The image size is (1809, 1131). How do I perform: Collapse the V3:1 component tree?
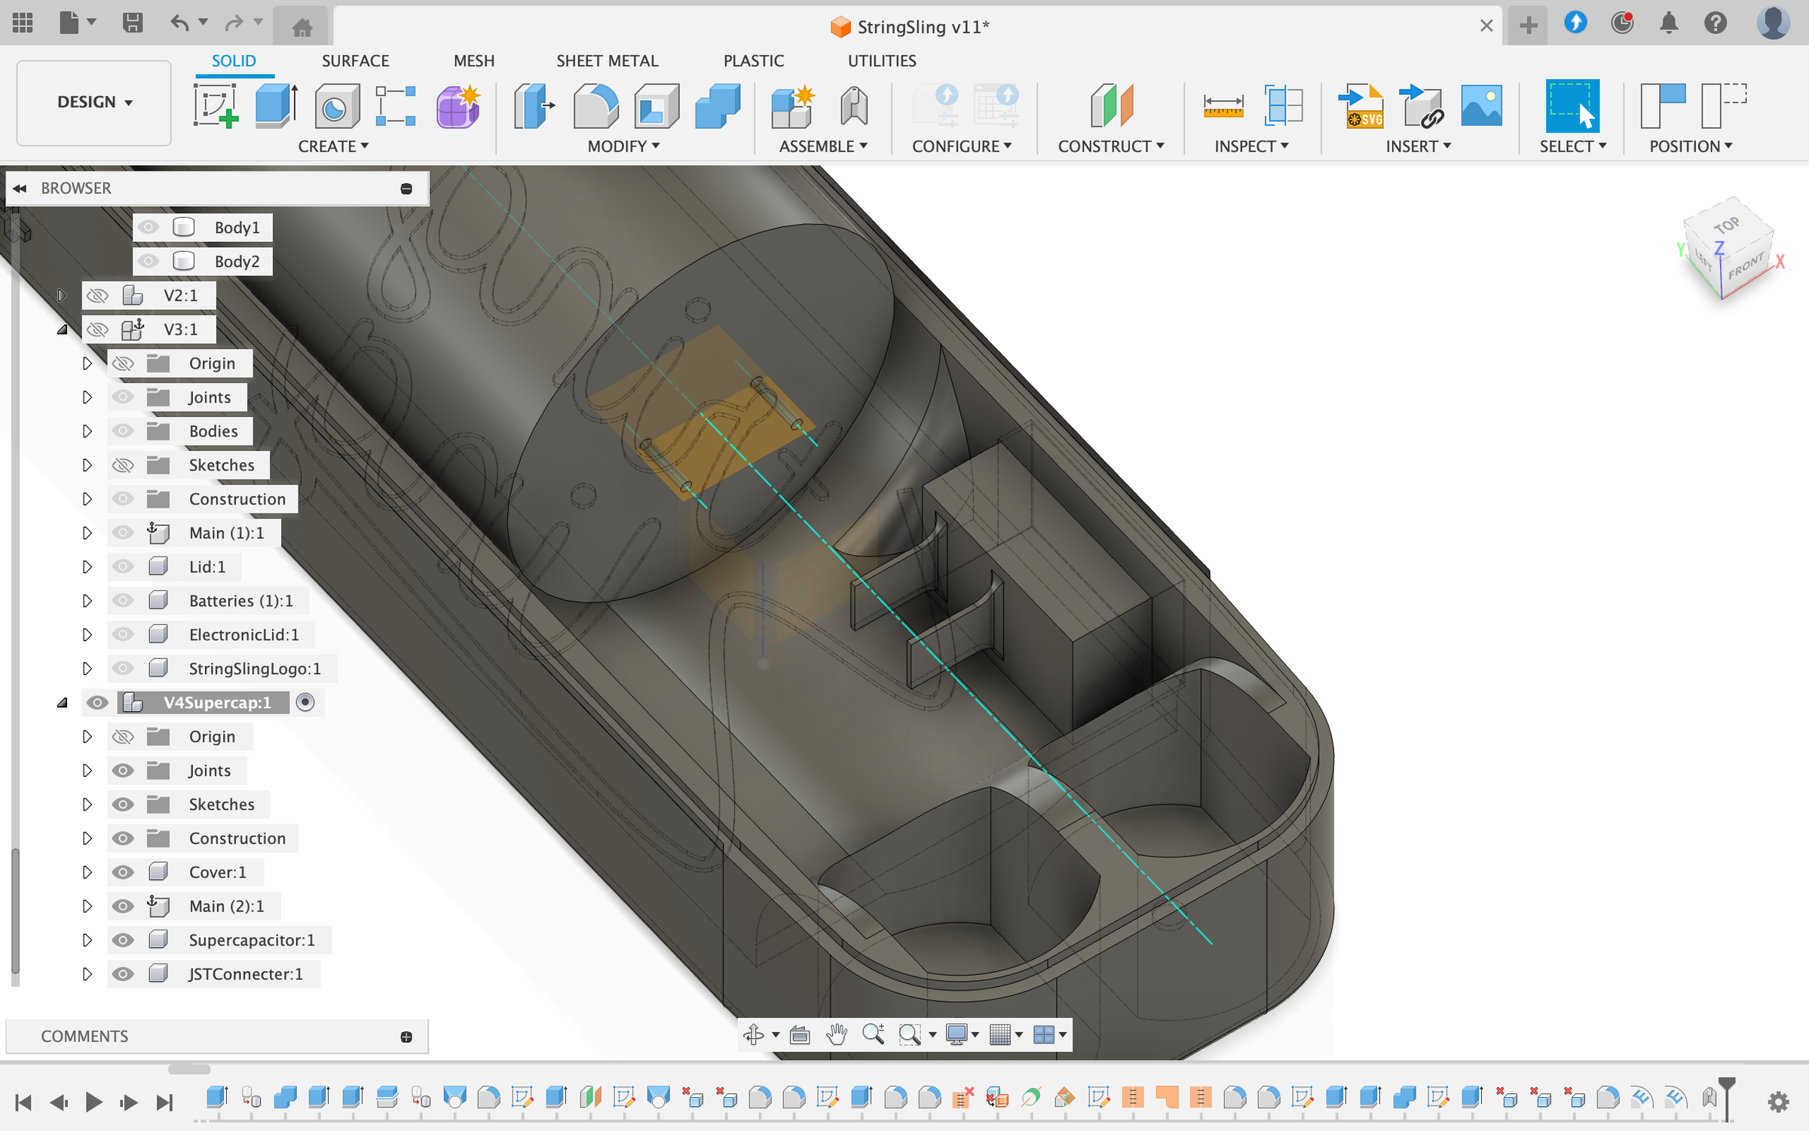coord(63,329)
